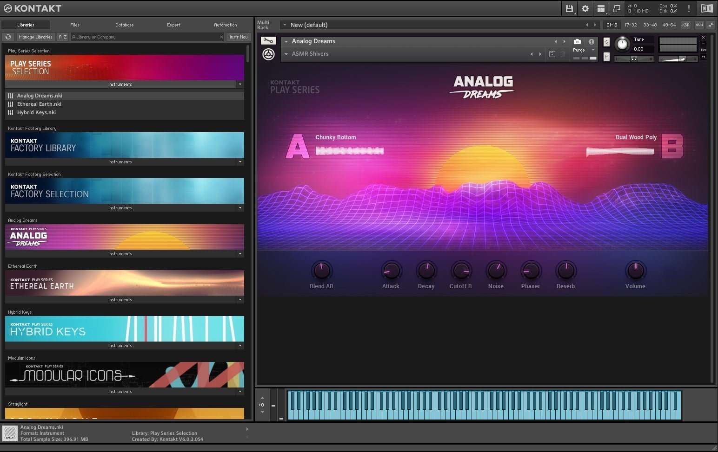718x452 pixels.
Task: Switch to the Database tab
Action: [124, 25]
